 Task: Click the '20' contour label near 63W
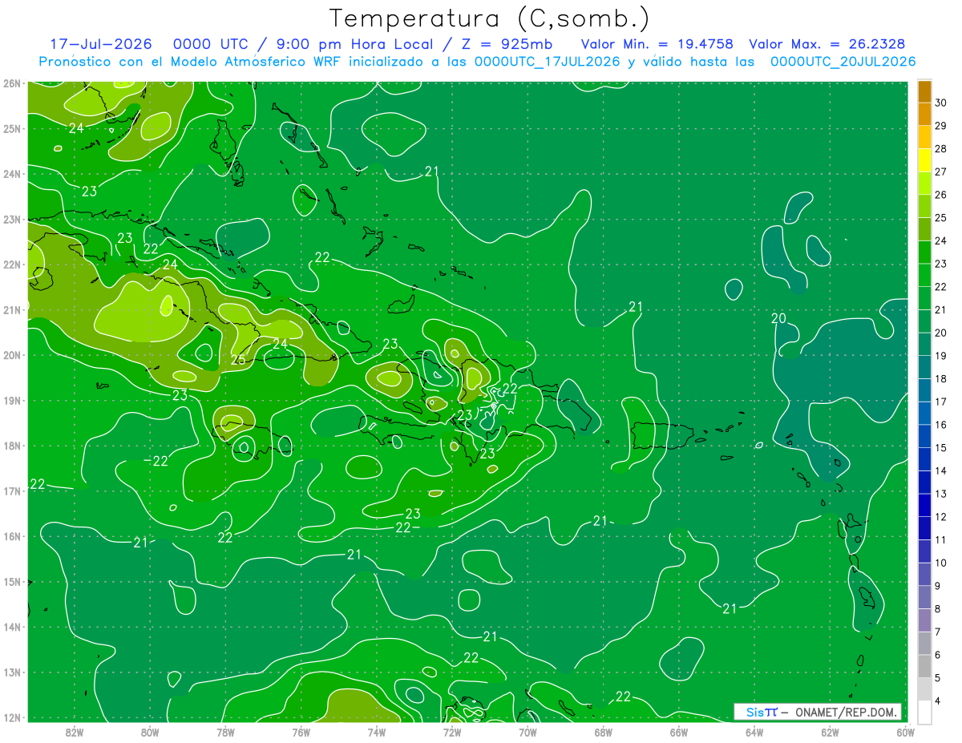[x=778, y=318]
